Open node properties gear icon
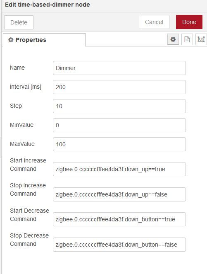 (x=173, y=39)
